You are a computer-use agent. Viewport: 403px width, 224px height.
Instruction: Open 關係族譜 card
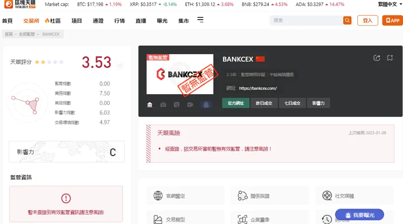(x=270, y=196)
